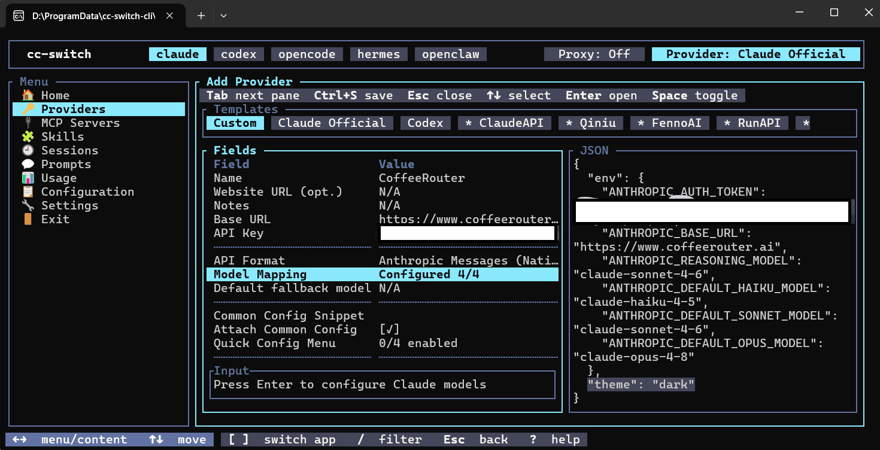Select the Codex template
Viewport: 880px width, 450px height.
pos(426,123)
